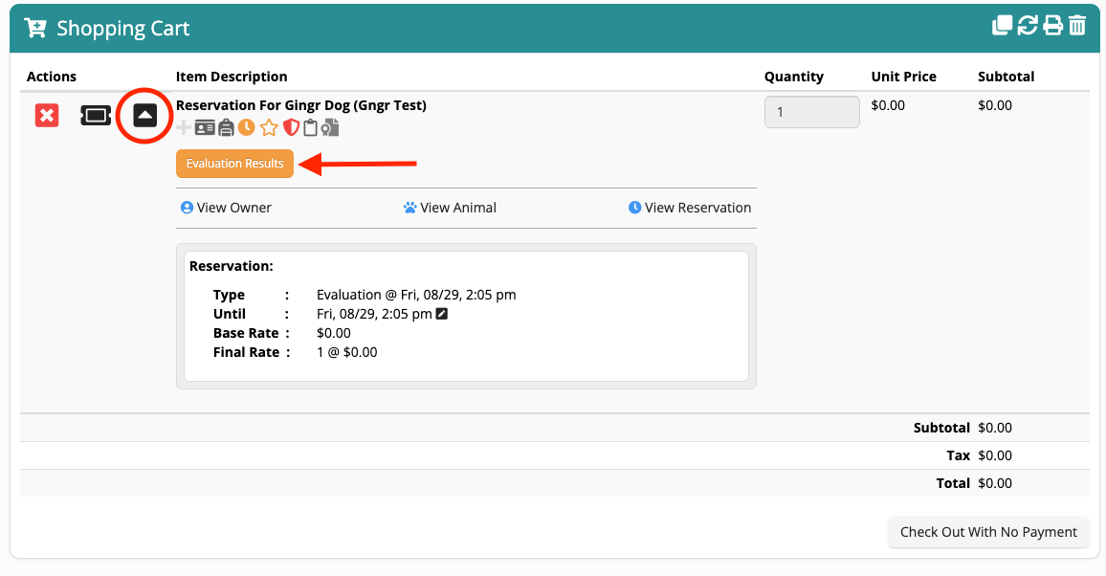Print the shopping cart
The height and width of the screenshot is (576, 1106).
[x=1052, y=25]
